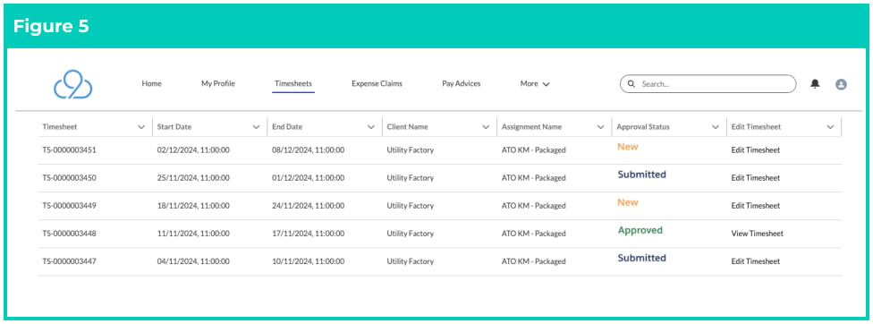Open Start Date column dropdown chevron
The height and width of the screenshot is (324, 873).
(256, 127)
